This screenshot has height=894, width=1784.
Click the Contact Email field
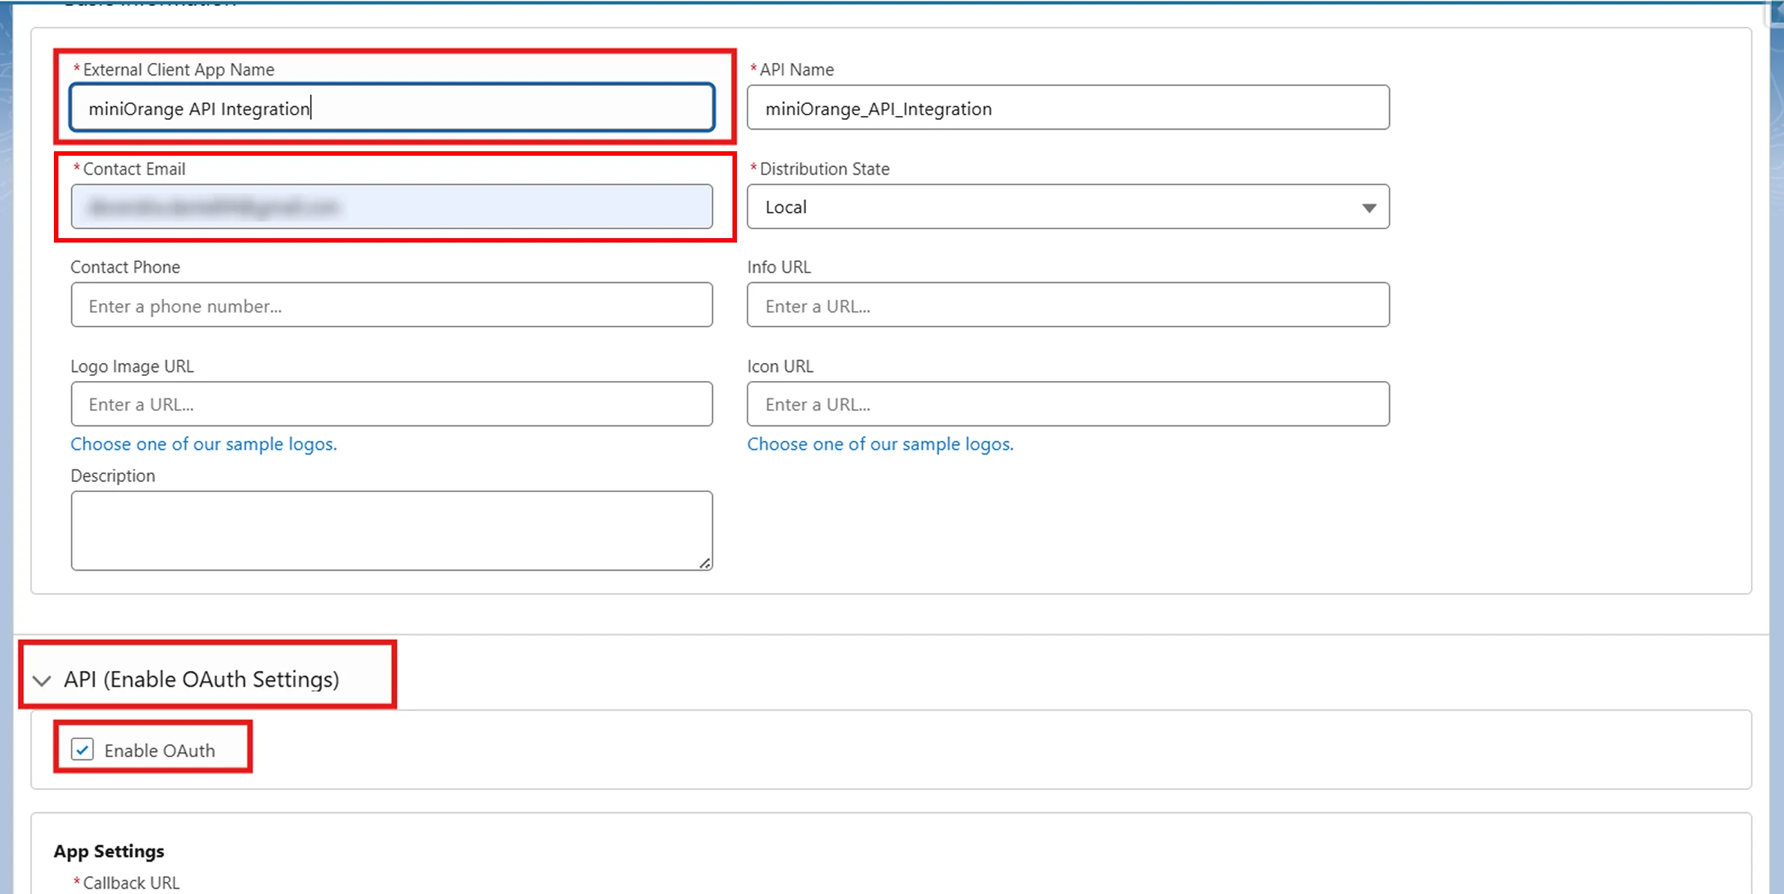(392, 207)
